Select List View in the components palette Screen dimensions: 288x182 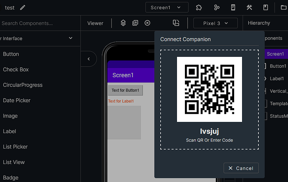(14, 162)
